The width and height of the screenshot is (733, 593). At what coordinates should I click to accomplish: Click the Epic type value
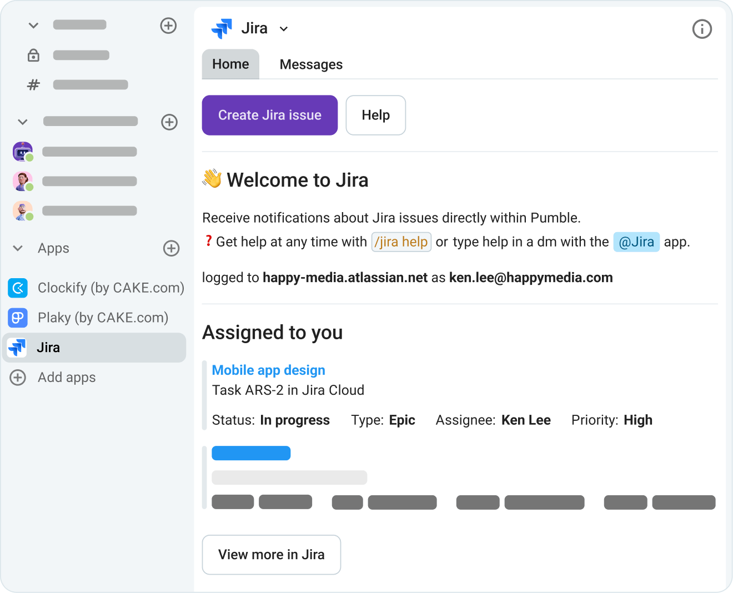[x=402, y=420]
